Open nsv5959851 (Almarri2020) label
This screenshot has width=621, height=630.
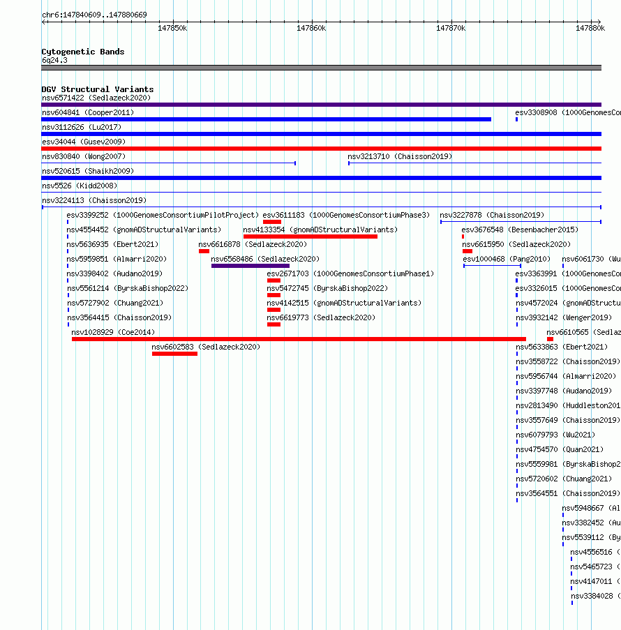point(117,259)
